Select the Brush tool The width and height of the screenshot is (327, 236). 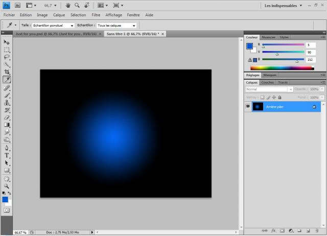[x=7, y=96]
